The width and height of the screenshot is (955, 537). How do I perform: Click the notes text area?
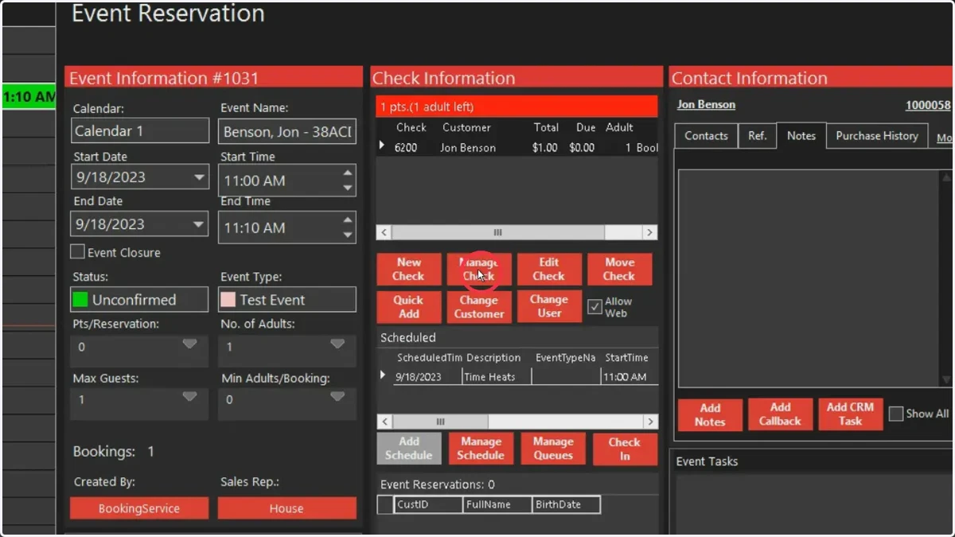click(808, 278)
